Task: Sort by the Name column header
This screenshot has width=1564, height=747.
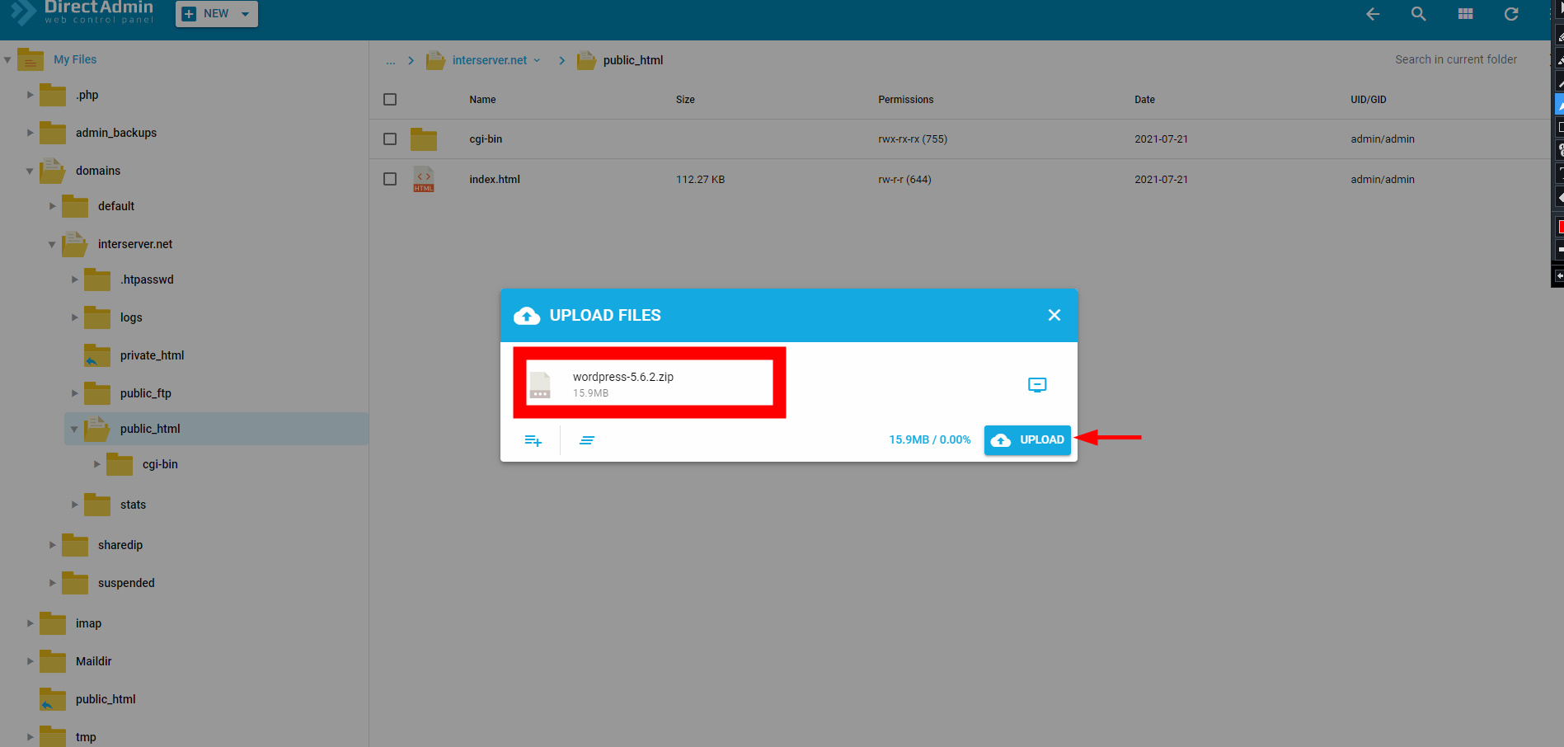Action: pyautogui.click(x=482, y=100)
